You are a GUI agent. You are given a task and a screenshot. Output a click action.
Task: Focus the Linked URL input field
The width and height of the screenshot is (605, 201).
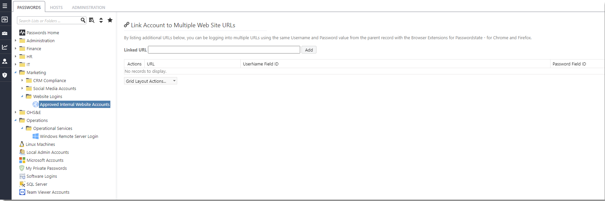pyautogui.click(x=224, y=50)
